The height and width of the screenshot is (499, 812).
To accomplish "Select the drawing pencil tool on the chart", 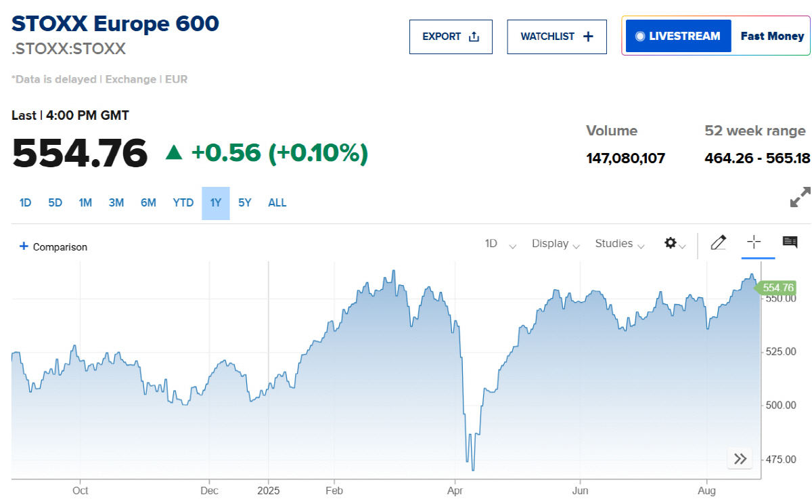I will (718, 242).
